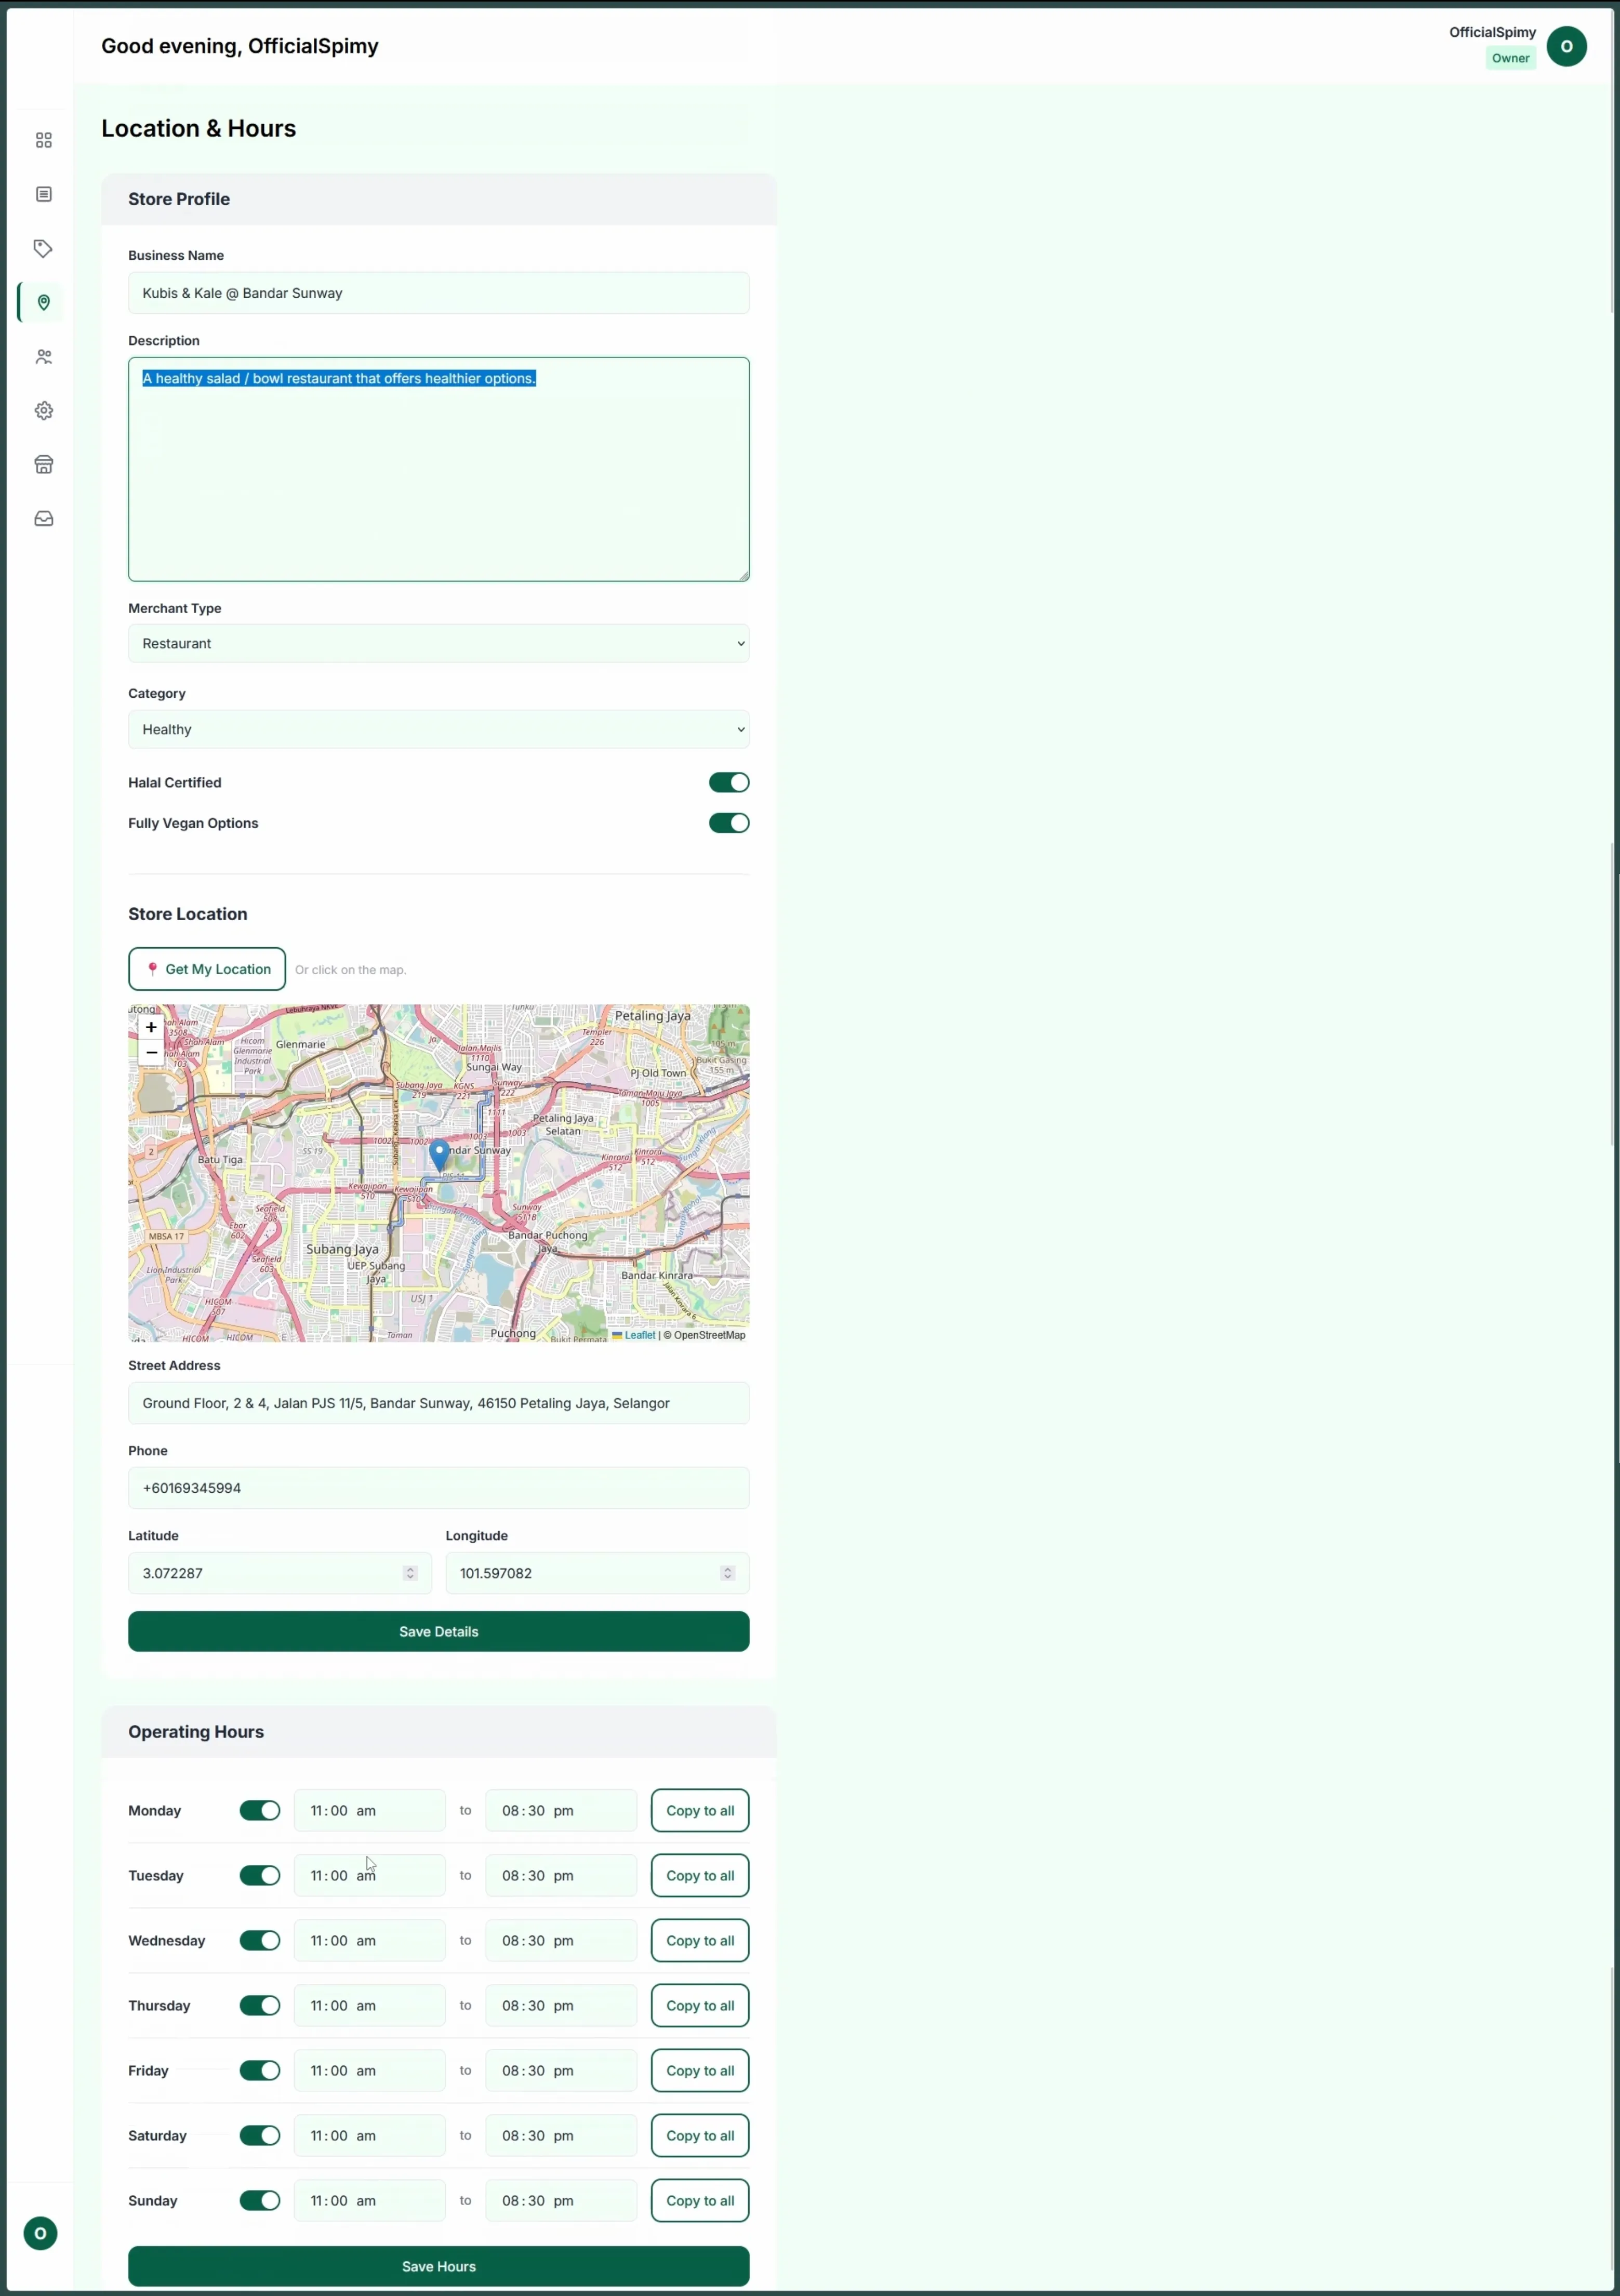Disable the Friday operating hours switch

click(260, 2070)
